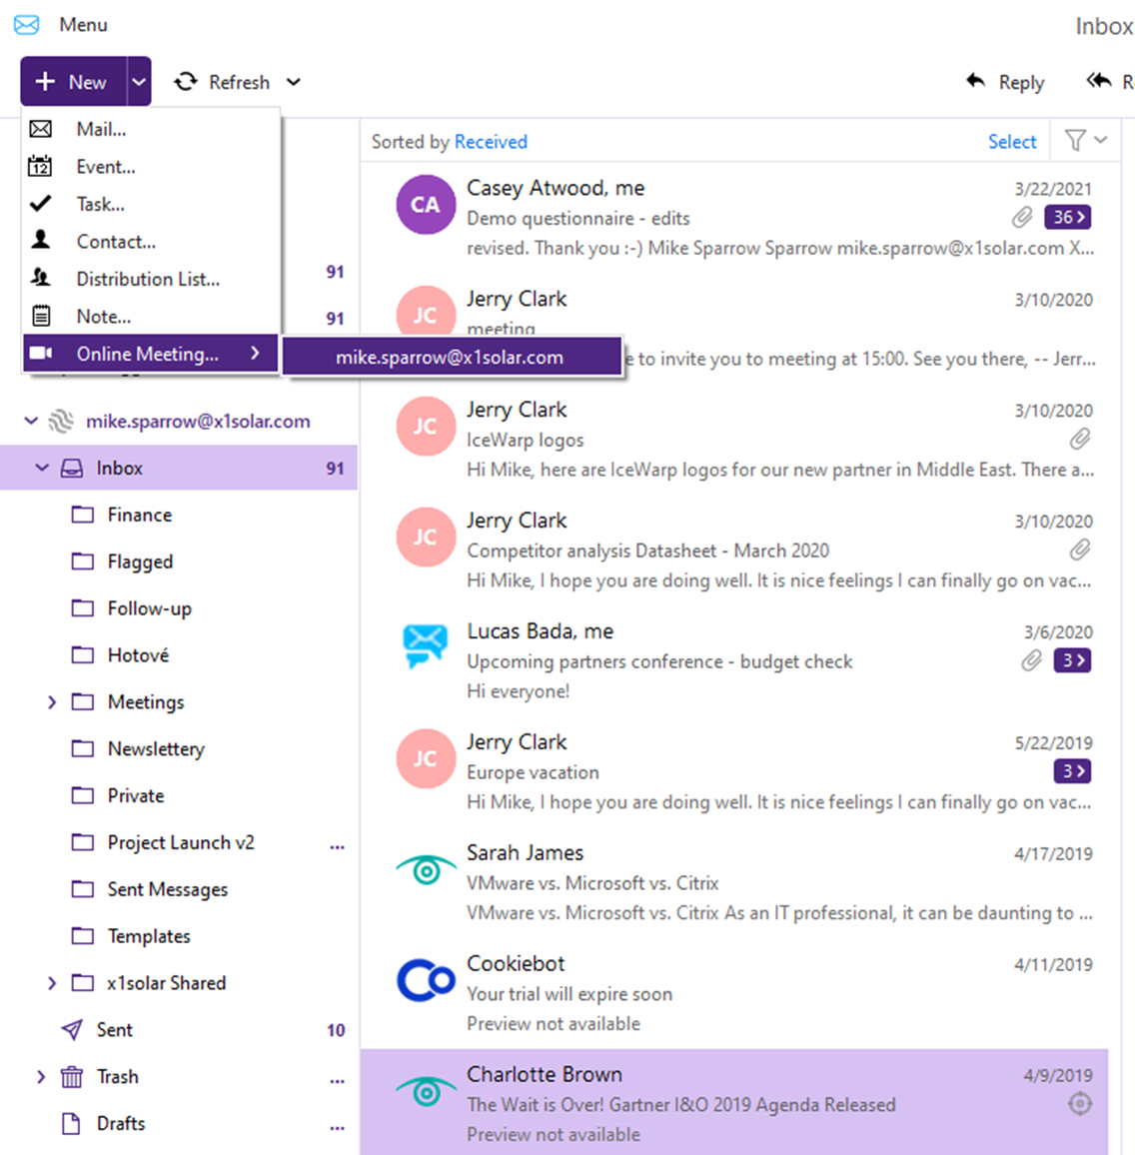Image resolution: width=1135 pixels, height=1155 pixels.
Task: Click the Refresh circular arrows icon
Action: (x=186, y=82)
